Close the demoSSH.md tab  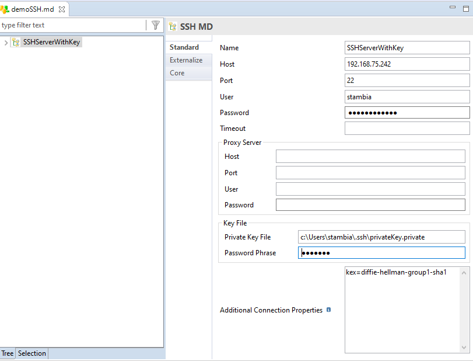(x=62, y=9)
